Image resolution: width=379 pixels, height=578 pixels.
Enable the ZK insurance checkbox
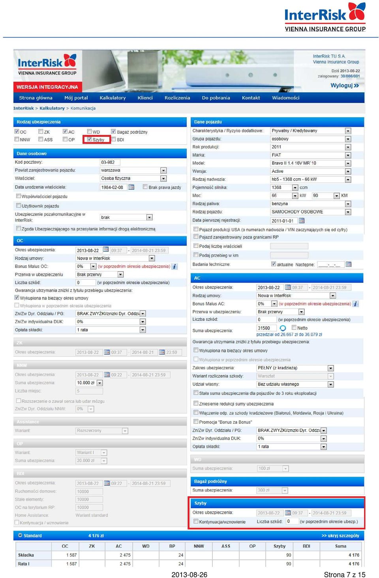click(x=41, y=131)
